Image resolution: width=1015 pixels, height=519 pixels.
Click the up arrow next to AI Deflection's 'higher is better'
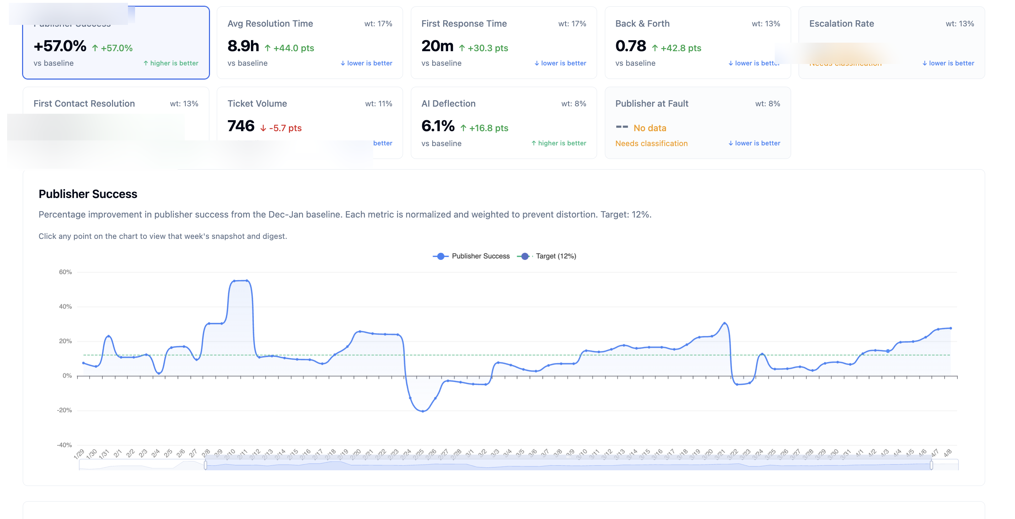[533, 143]
